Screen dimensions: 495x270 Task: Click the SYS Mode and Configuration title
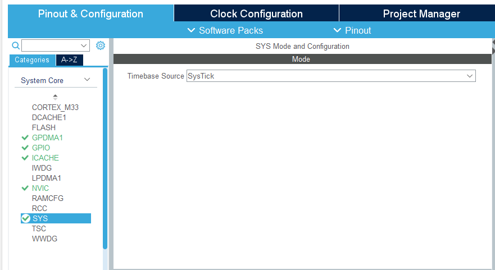tap(302, 46)
